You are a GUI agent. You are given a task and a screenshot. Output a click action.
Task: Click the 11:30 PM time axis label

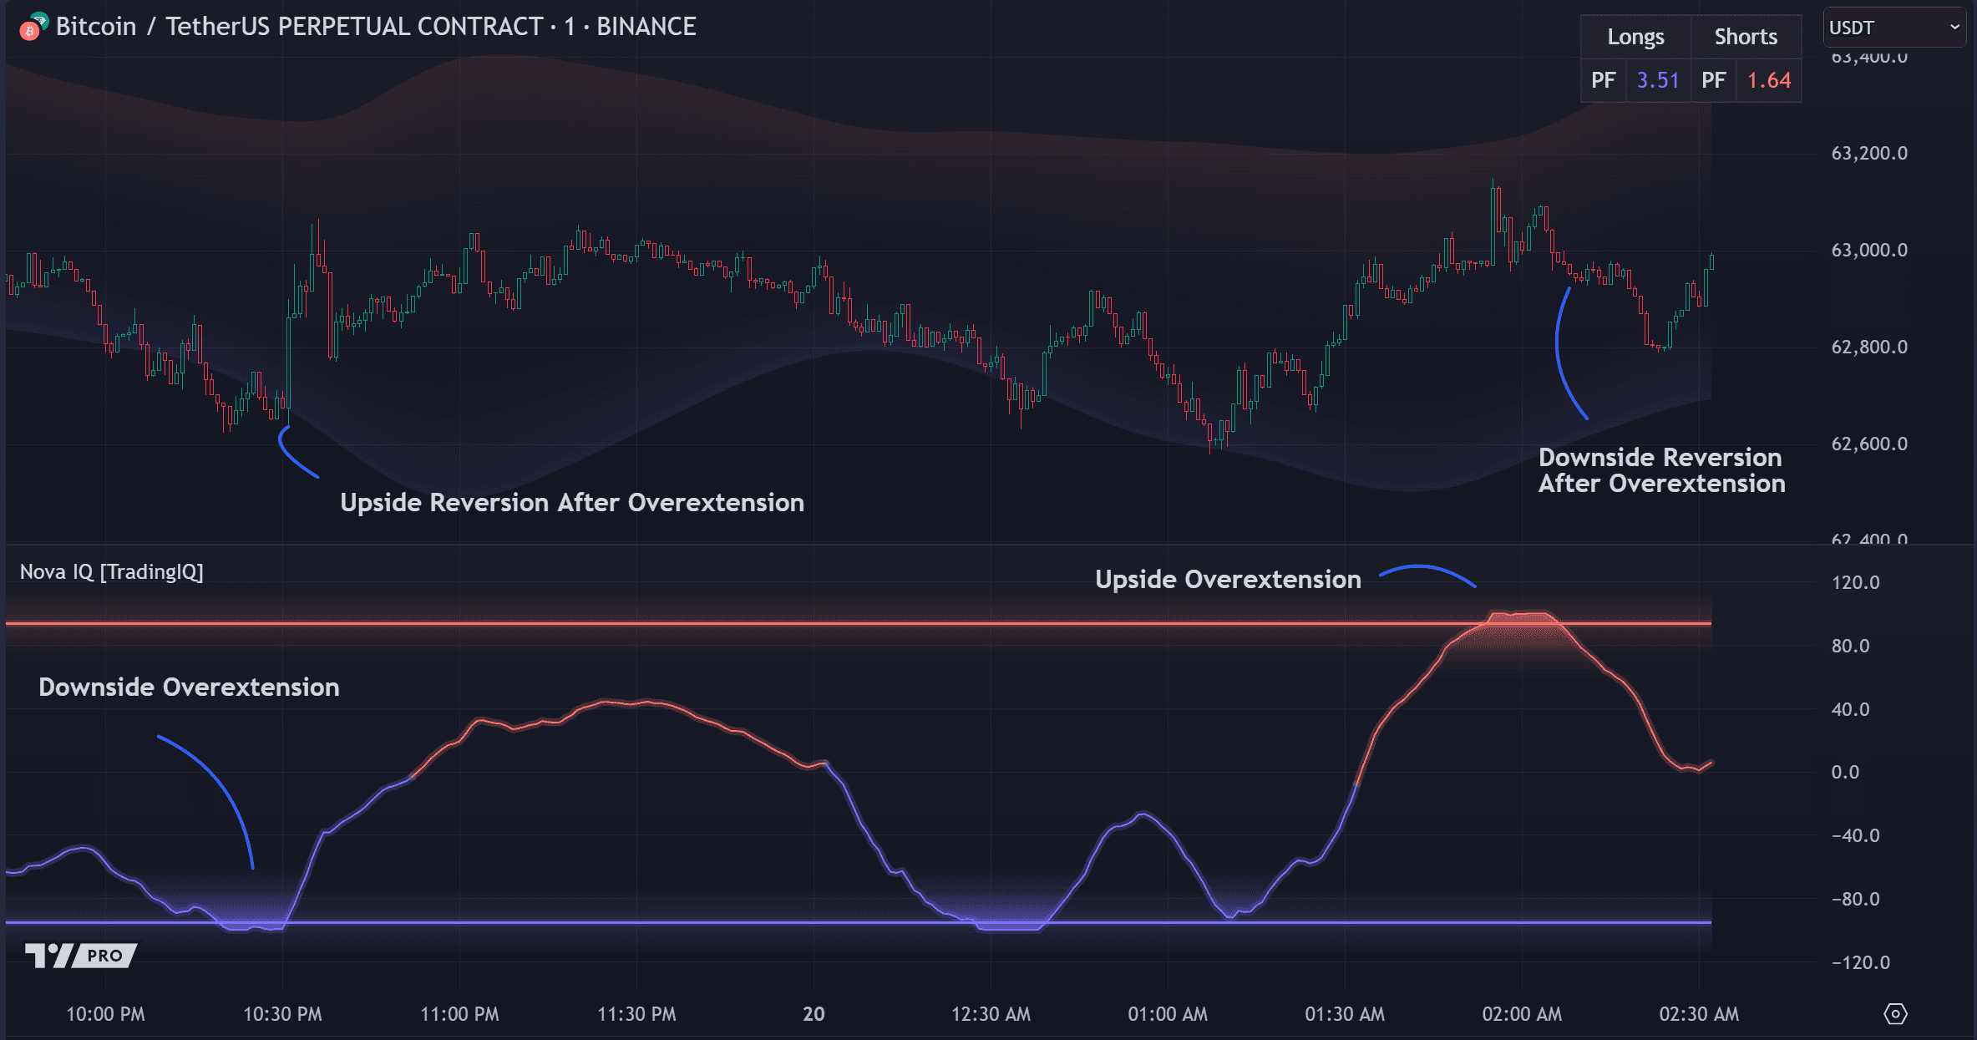click(x=636, y=1014)
